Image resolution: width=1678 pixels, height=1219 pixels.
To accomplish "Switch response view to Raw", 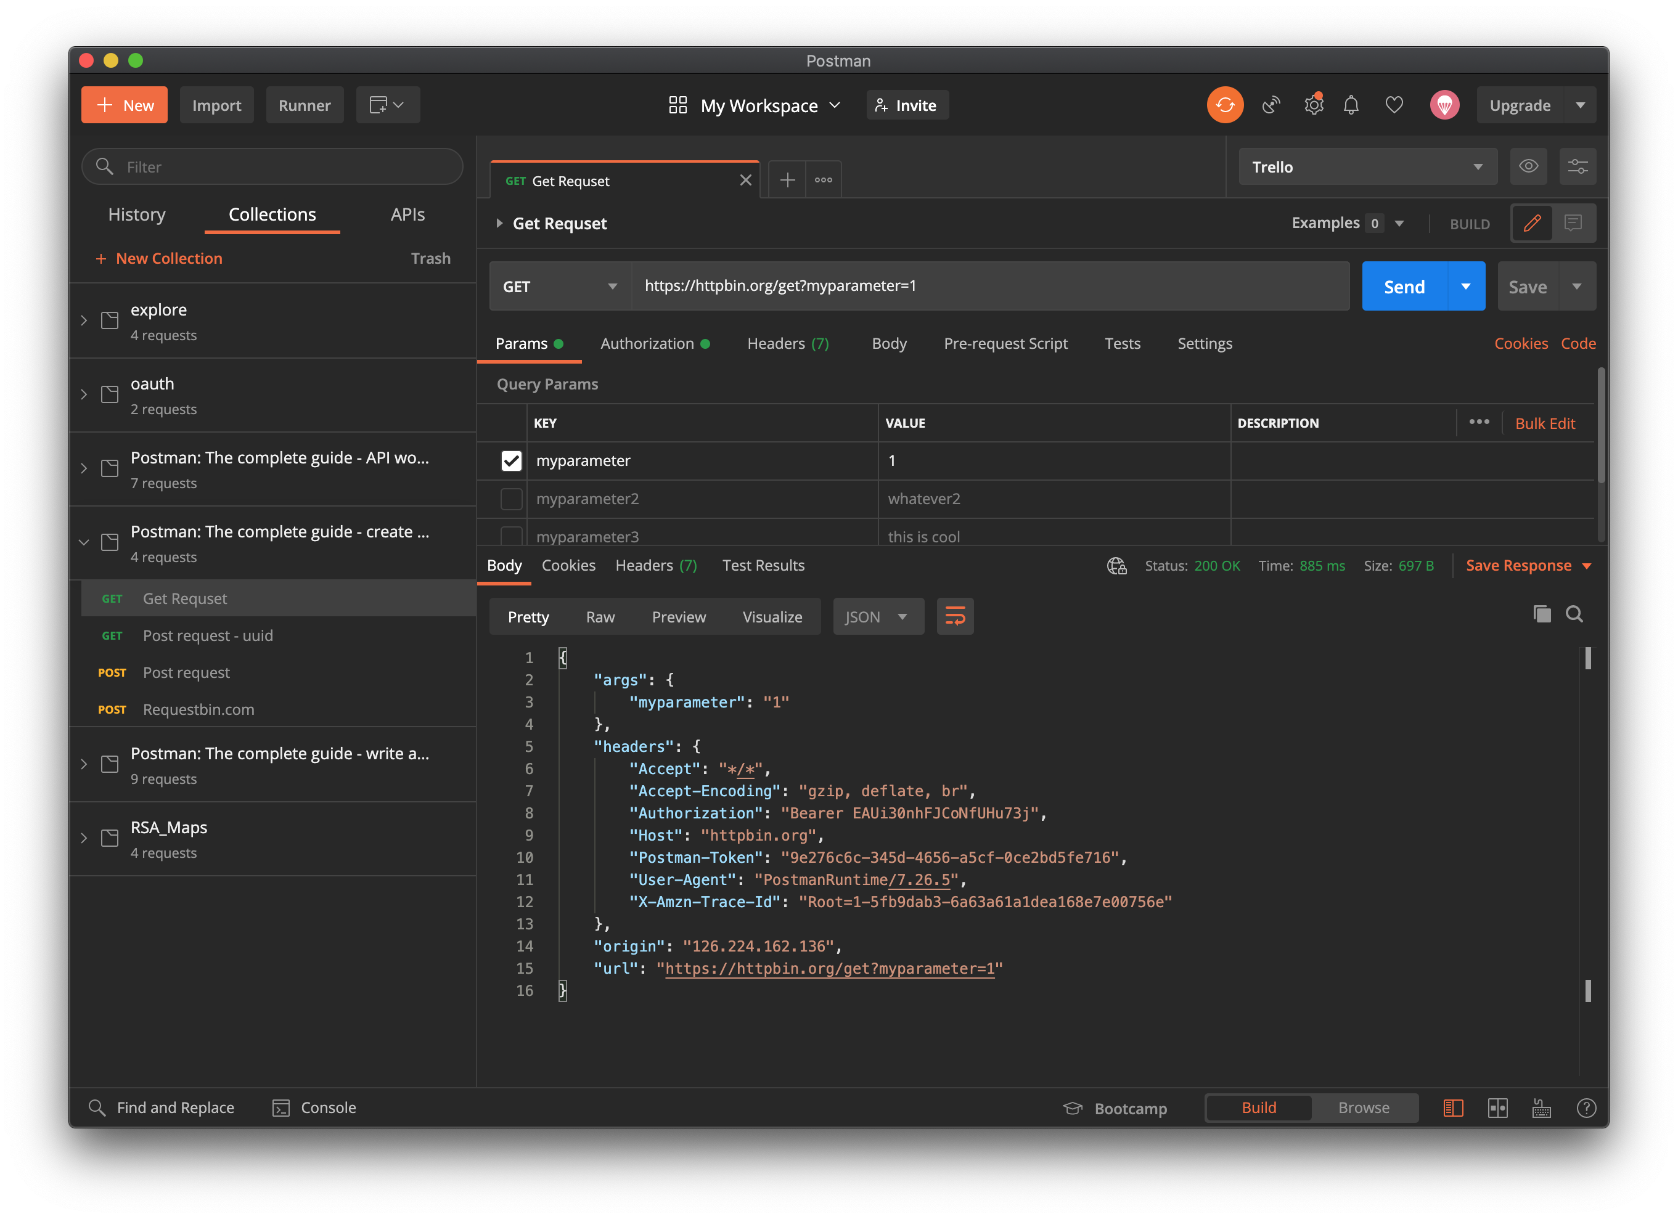I will 600,616.
